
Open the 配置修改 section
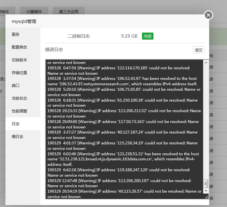coord(19,47)
